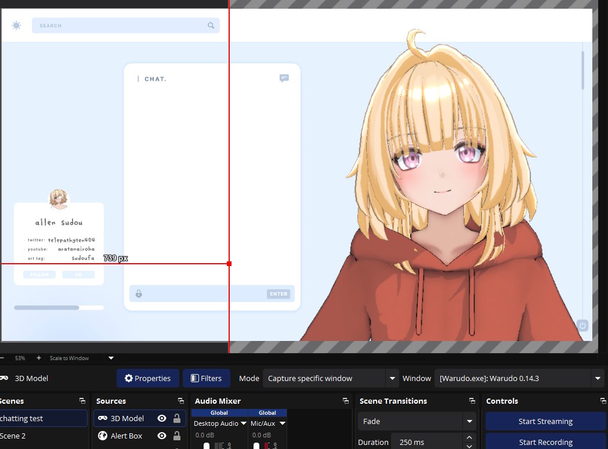Screen dimensions: 608x449
Task: Click the red resize handle on preview
Action: 229,264
